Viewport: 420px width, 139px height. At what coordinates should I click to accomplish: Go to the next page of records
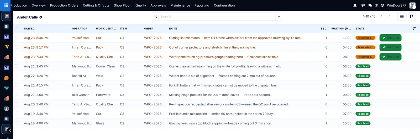(x=389, y=16)
